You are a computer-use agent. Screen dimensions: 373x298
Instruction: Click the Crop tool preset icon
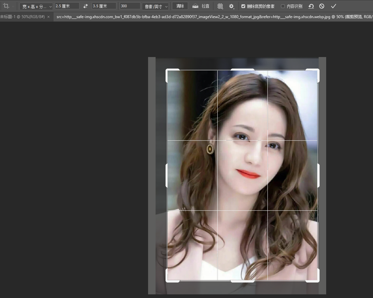[x=6, y=6]
